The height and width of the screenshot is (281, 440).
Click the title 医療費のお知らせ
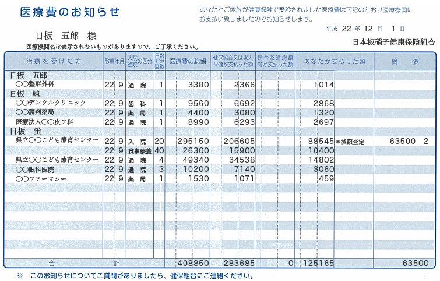tap(70, 12)
